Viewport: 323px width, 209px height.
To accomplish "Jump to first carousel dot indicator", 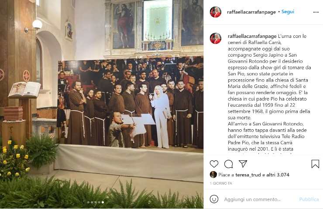I will pyautogui.click(x=88, y=202).
